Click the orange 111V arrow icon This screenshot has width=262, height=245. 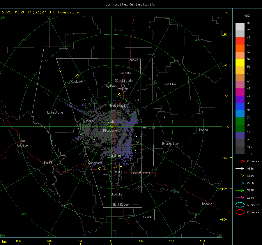coord(240,176)
